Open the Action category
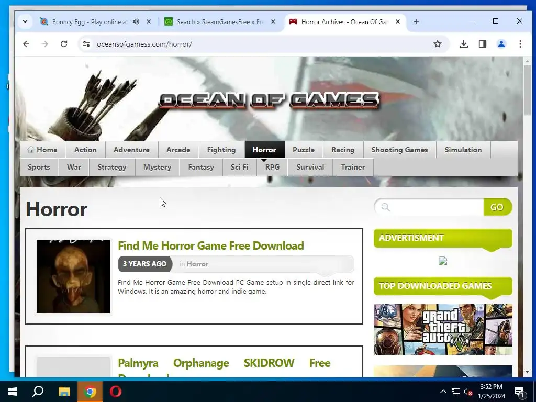 point(85,150)
